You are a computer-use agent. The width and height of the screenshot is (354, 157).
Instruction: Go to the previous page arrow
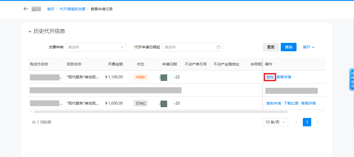click(x=296, y=122)
